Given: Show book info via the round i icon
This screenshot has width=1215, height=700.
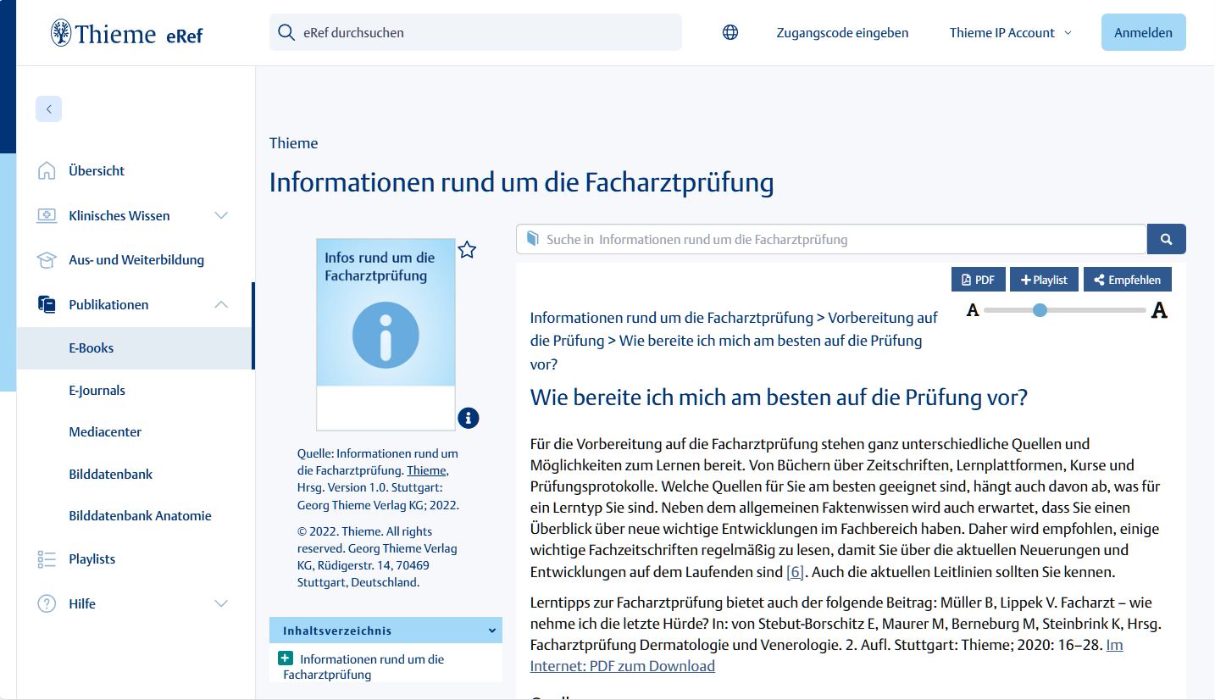Looking at the screenshot, I should [469, 418].
